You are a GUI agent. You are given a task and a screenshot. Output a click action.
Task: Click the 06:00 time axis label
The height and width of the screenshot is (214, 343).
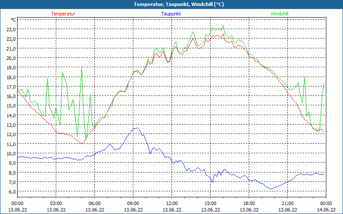pos(94,204)
